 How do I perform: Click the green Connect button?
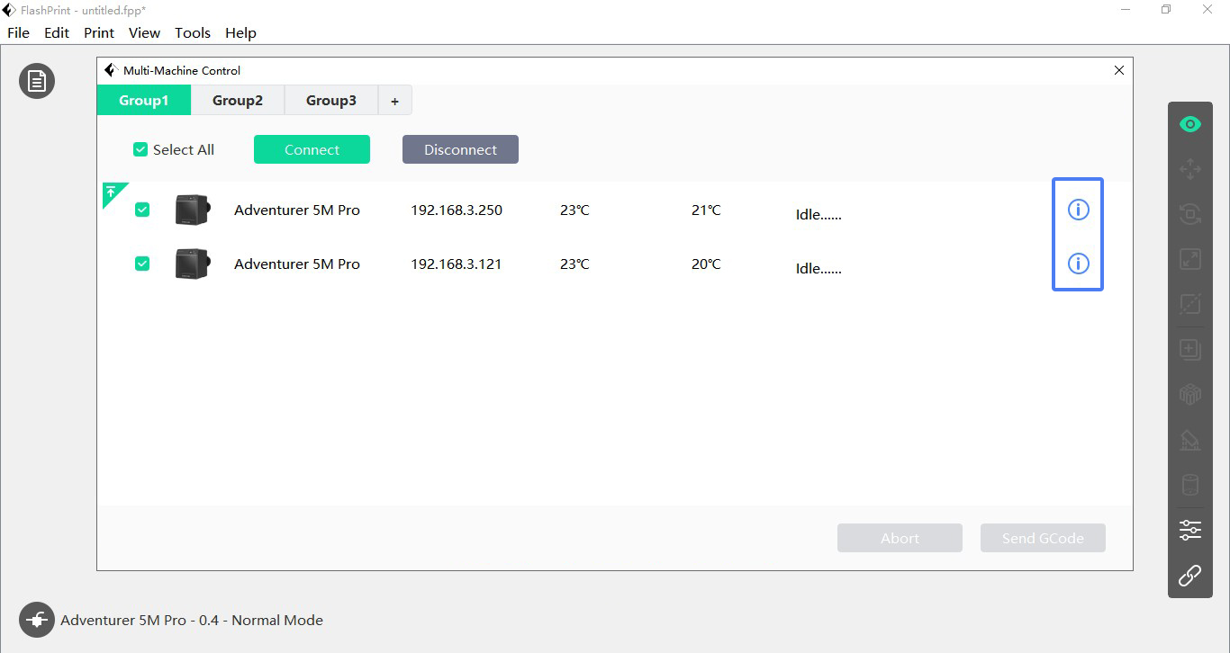click(312, 149)
